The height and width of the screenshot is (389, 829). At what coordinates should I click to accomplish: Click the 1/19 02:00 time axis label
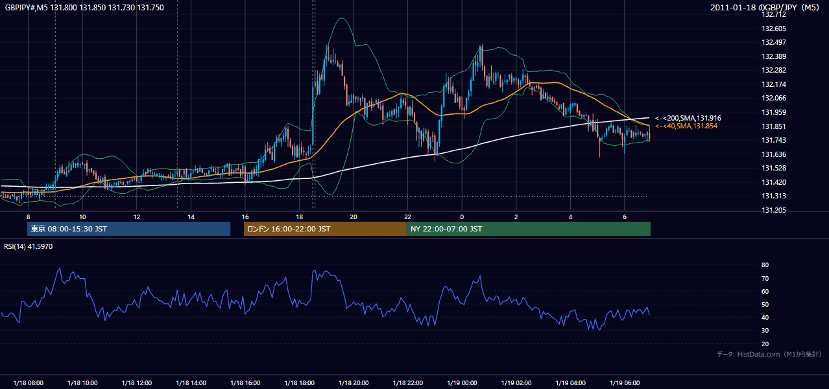(516, 383)
